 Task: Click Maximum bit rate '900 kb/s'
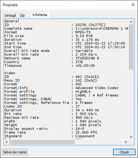tap(84, 117)
